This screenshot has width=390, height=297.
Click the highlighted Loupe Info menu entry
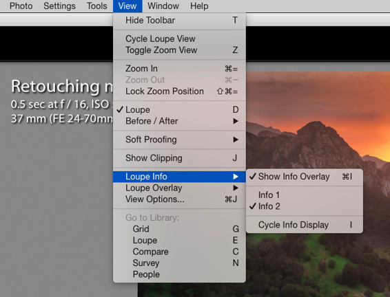click(179, 177)
